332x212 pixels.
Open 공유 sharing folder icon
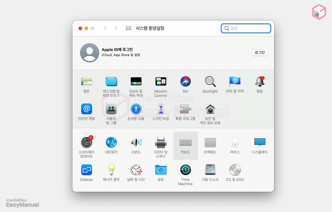[x=161, y=170]
